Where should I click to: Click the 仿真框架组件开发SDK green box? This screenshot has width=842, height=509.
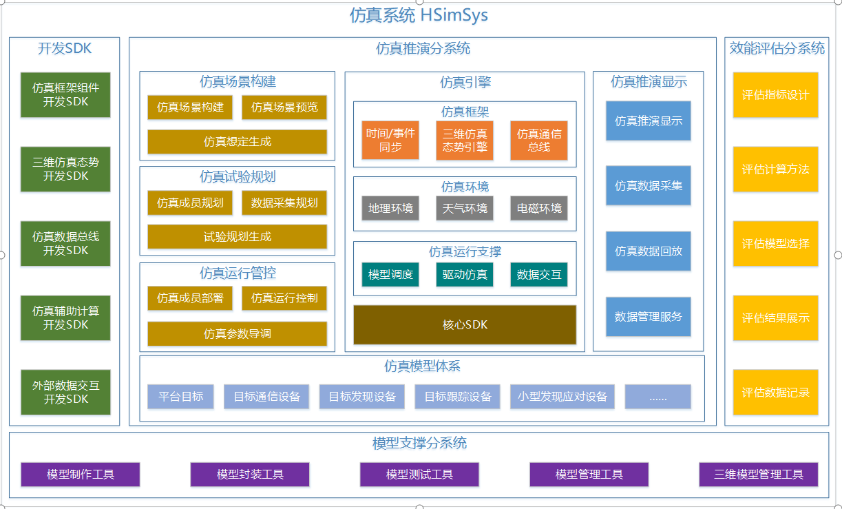[x=65, y=95]
